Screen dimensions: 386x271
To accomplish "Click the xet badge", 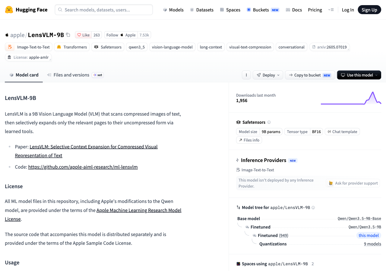I will [98, 75].
